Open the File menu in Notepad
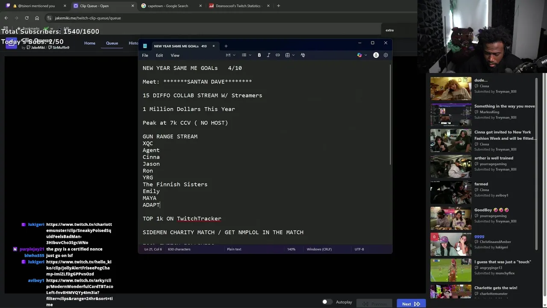 click(145, 55)
